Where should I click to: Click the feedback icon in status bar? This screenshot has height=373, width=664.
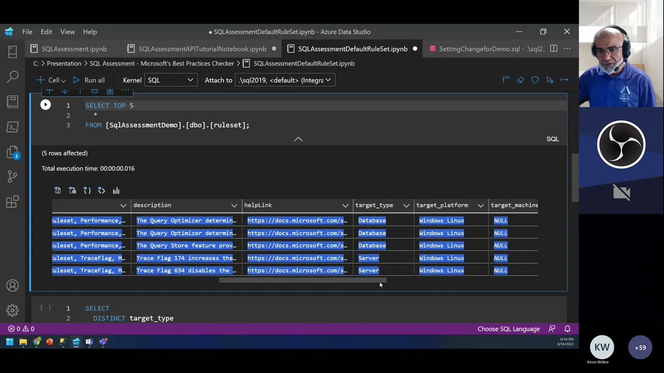tap(552, 329)
